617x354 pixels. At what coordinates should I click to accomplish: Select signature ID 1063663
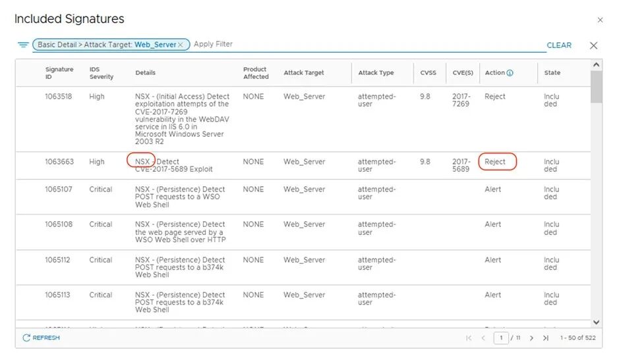(59, 161)
